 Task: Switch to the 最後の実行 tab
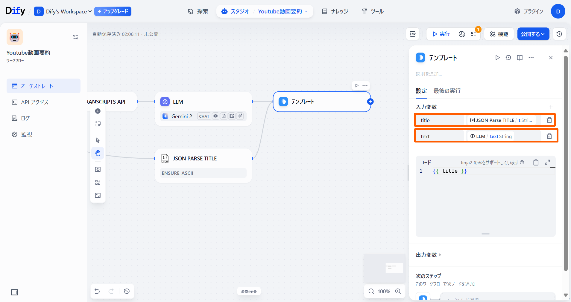447,91
